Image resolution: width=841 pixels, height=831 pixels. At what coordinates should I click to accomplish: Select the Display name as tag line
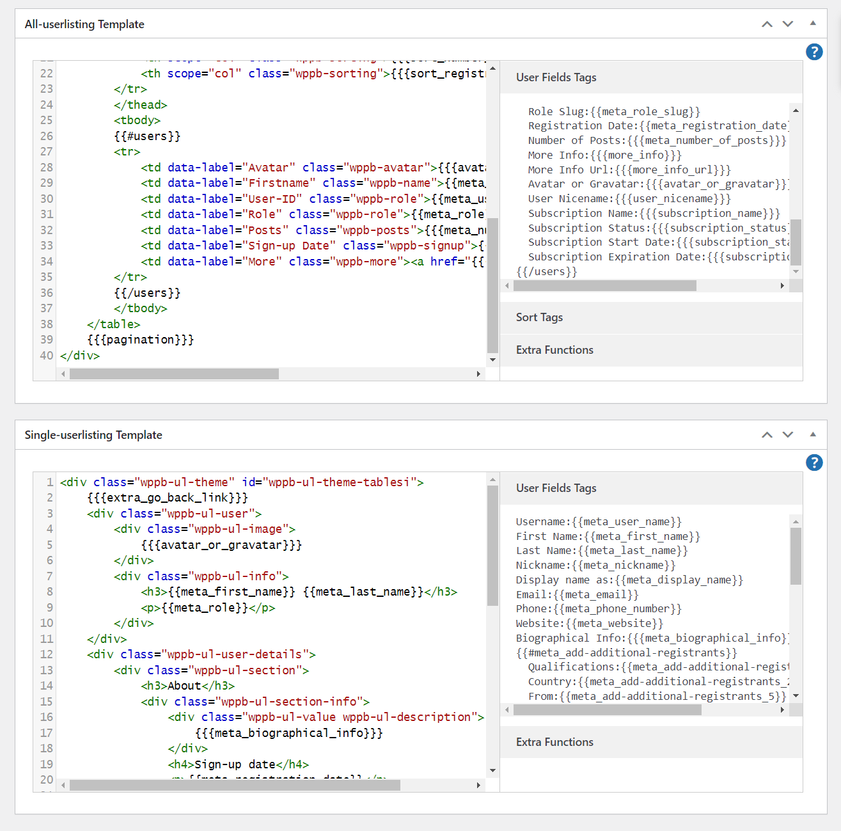629,580
